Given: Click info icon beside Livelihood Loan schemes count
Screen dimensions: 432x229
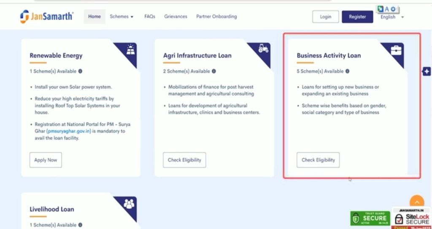Looking at the screenshot, I should (x=80, y=225).
